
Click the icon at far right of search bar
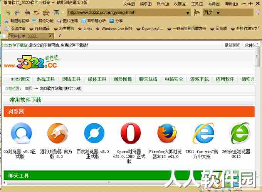point(257,13)
